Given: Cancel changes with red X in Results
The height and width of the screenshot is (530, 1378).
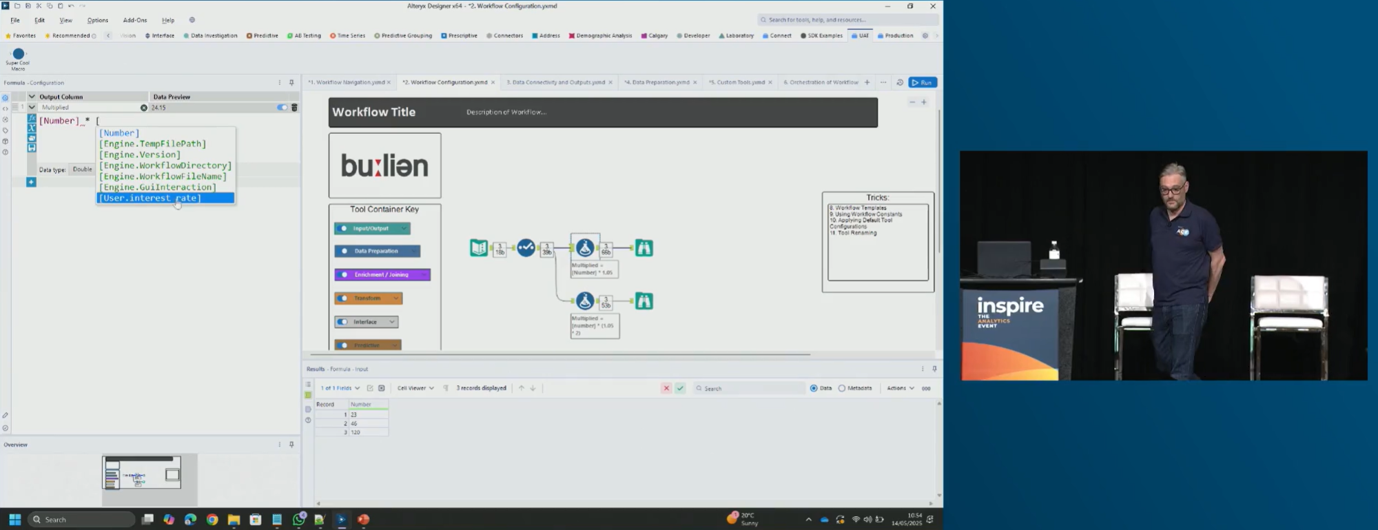Looking at the screenshot, I should pyautogui.click(x=666, y=388).
